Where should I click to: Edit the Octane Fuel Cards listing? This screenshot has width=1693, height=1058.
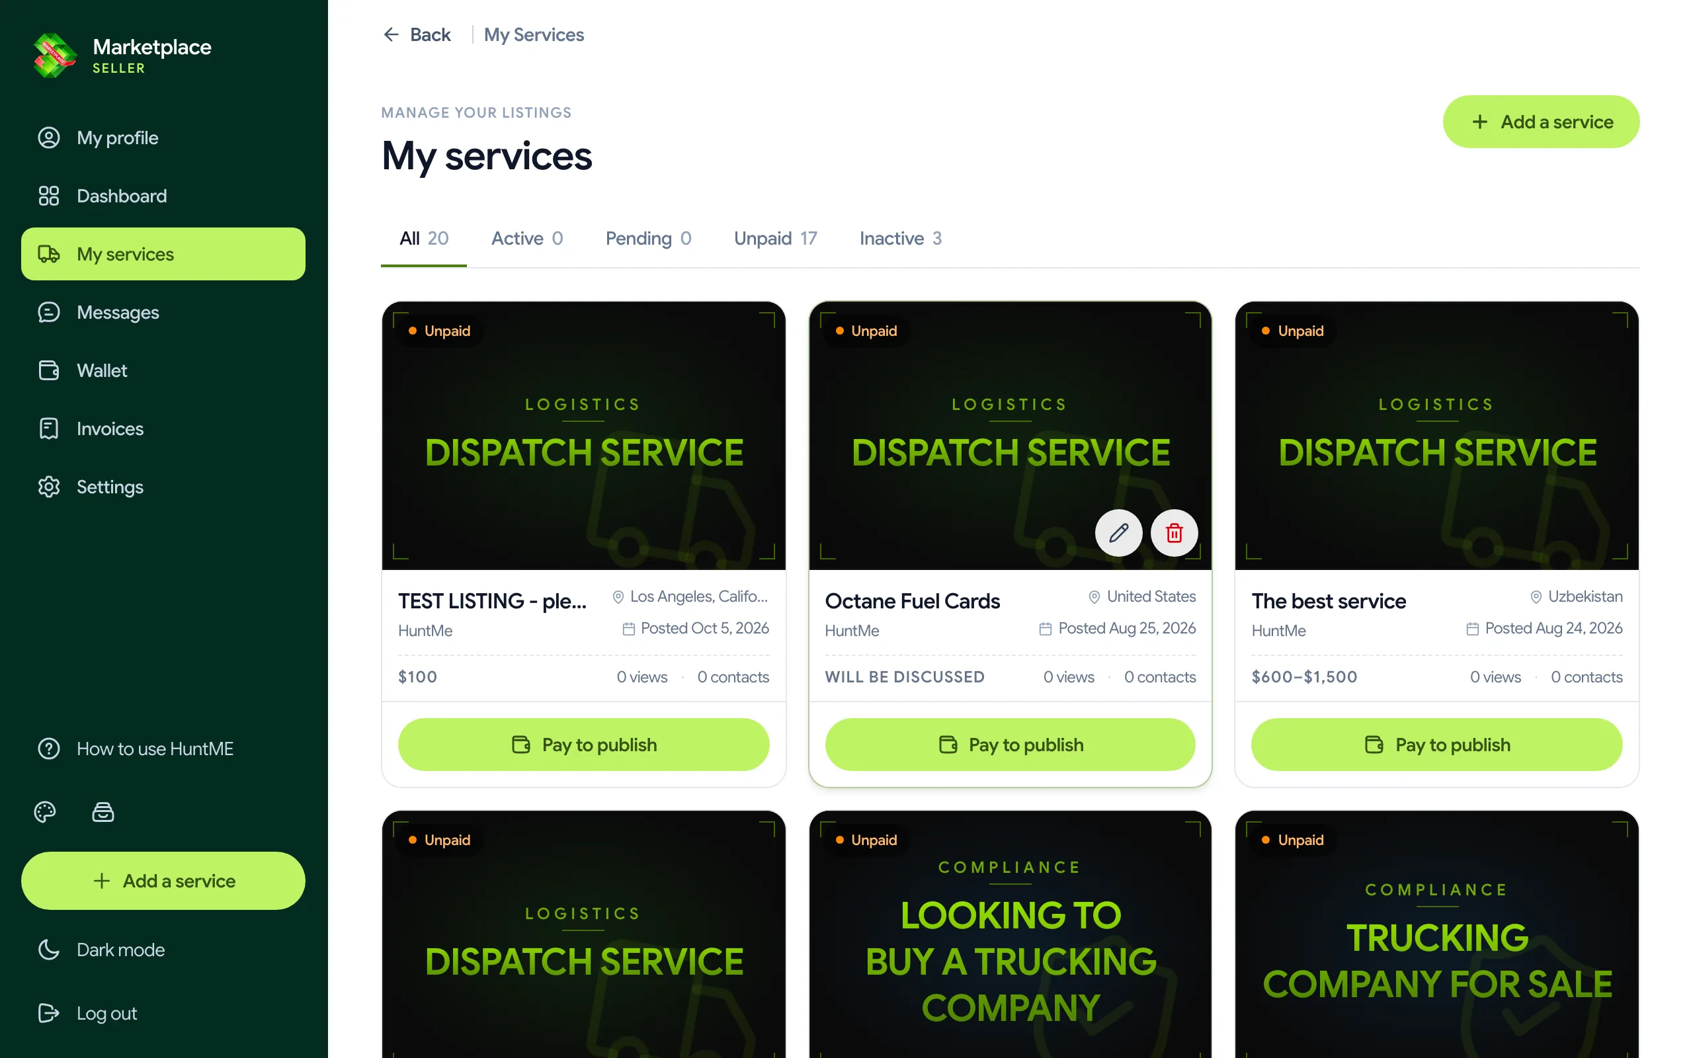click(1119, 532)
